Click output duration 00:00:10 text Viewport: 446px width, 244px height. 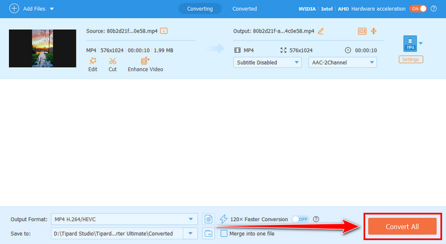[366, 50]
